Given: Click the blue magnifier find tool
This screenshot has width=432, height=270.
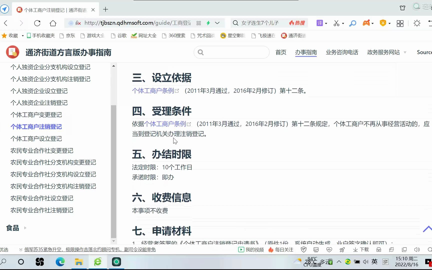Looking at the screenshot, I should [352, 23].
